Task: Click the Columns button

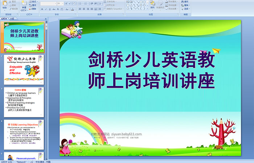Action: tap(100, 9)
